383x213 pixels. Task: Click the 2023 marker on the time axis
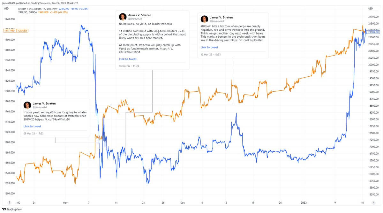304,202
